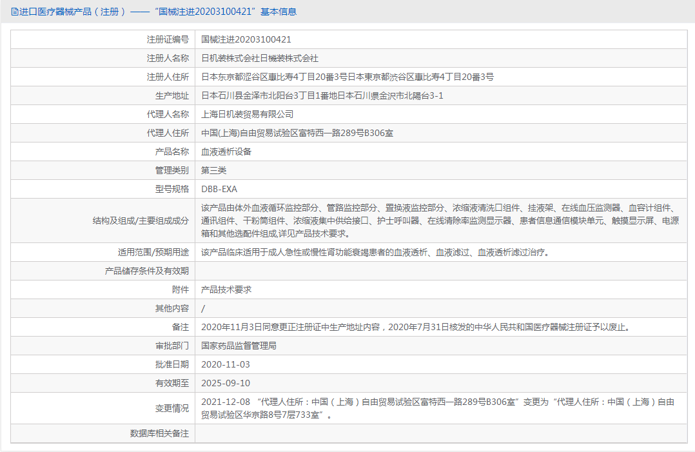Select product name 血液透析设备
This screenshot has height=452, width=695.
click(226, 152)
